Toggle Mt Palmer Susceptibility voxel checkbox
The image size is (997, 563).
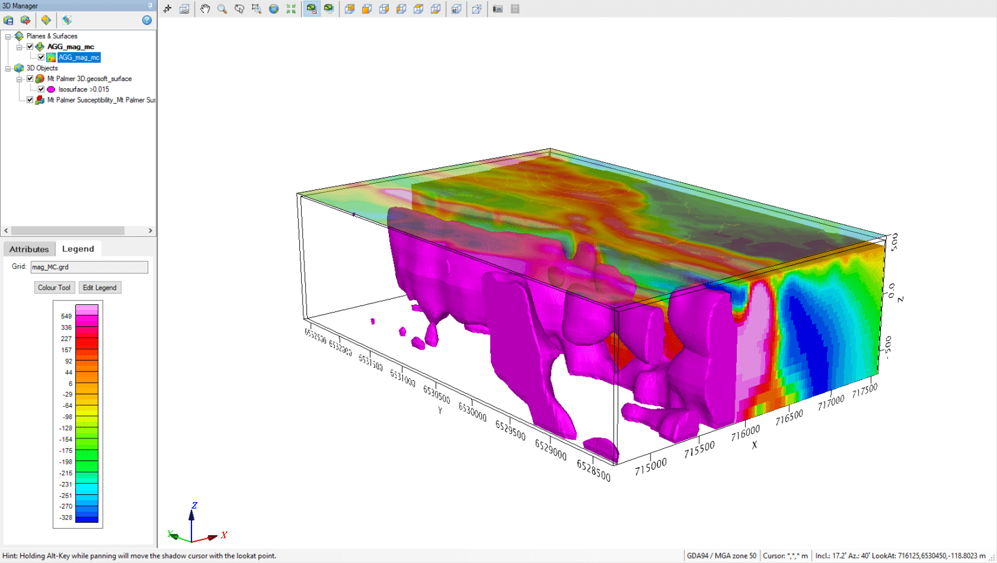pos(30,100)
